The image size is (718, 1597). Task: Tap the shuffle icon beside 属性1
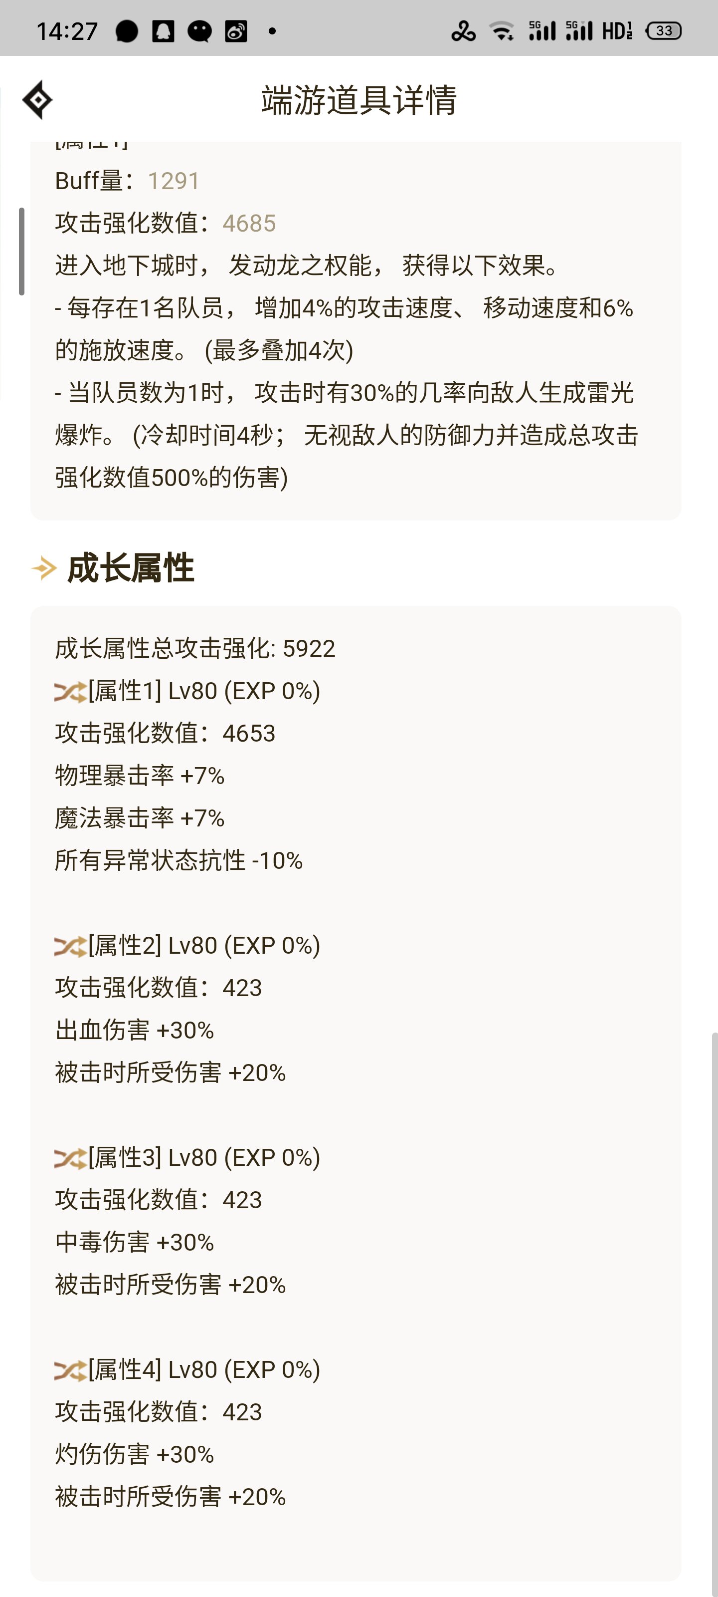[70, 692]
